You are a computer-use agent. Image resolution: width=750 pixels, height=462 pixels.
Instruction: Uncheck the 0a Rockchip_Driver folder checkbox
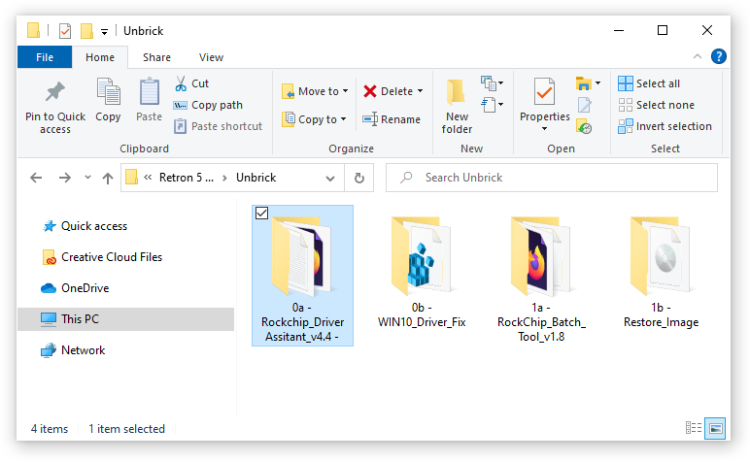click(261, 214)
